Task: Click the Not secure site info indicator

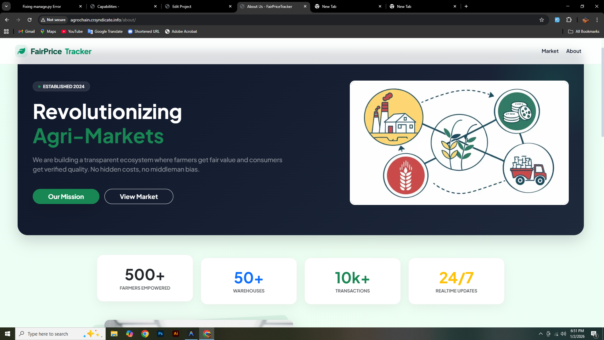Action: tap(53, 20)
